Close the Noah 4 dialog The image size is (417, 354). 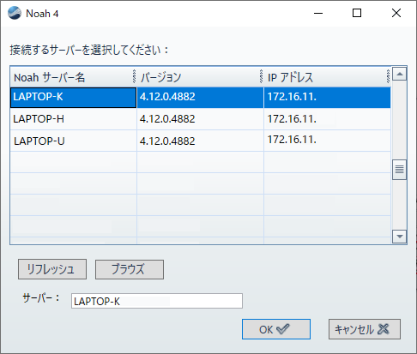coord(396,13)
